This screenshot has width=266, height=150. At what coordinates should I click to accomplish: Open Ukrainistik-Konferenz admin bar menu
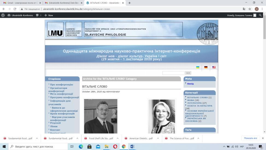tap(20, 15)
